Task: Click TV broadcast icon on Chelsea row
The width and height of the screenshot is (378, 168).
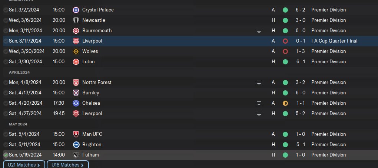Action: (259, 103)
